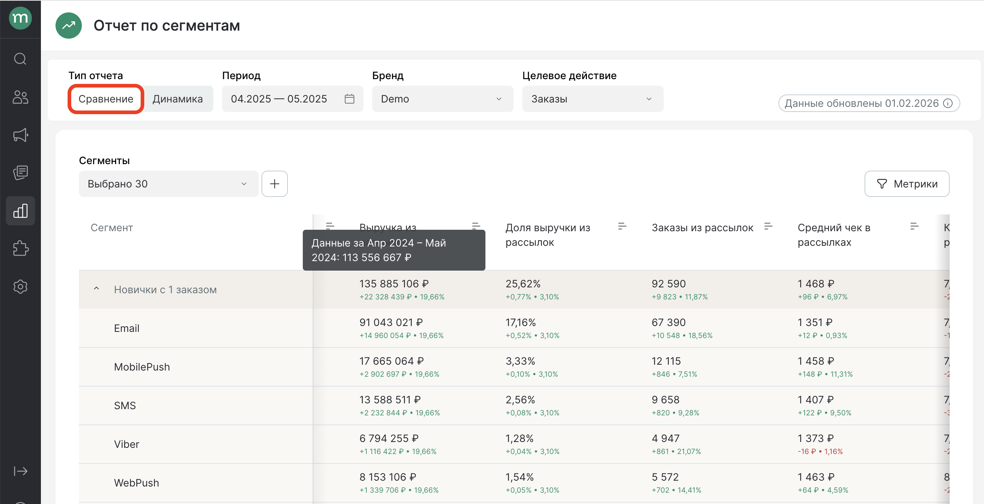Screen dimensions: 984x504
Task: Click the Метрики button
Action: coord(907,183)
